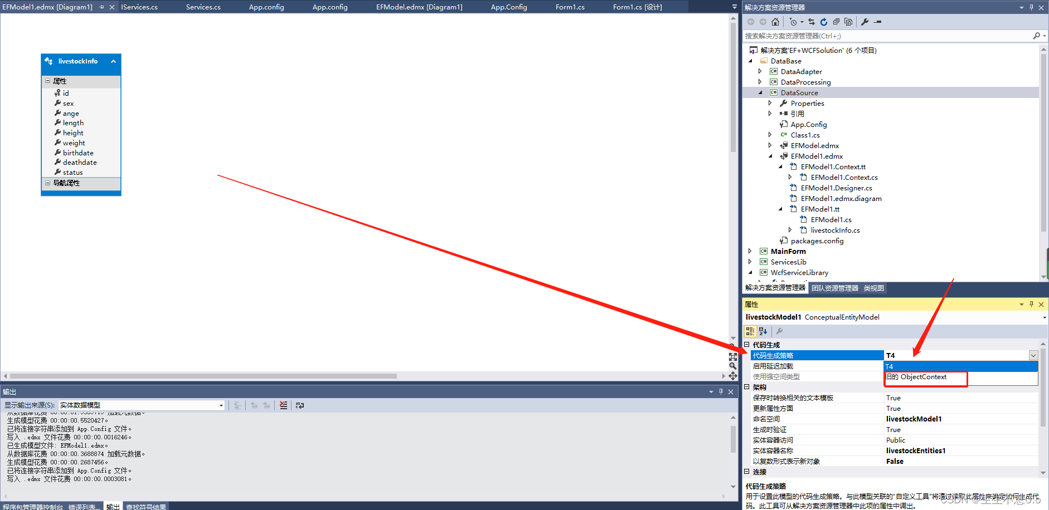Image resolution: width=1049 pixels, height=510 pixels.
Task: Open the pending changes filter clock icon
Action: (x=793, y=22)
